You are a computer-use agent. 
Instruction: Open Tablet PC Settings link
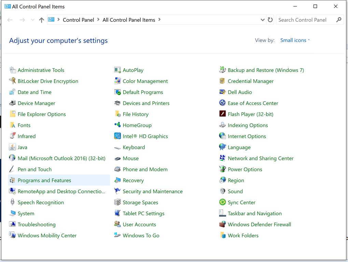click(143, 214)
